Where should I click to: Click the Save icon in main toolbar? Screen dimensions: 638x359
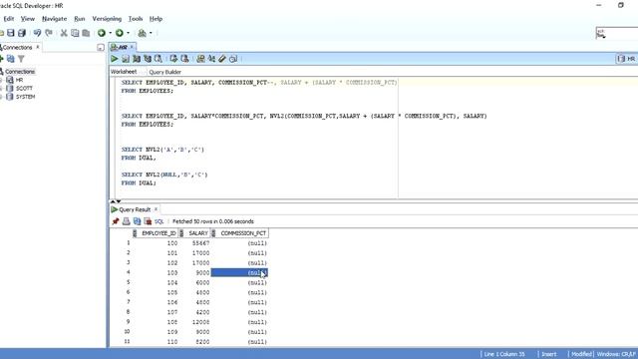(x=11, y=33)
